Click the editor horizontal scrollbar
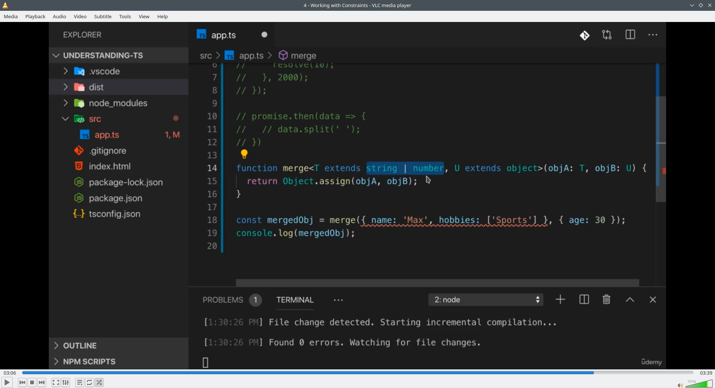The image size is (715, 388). (x=438, y=283)
